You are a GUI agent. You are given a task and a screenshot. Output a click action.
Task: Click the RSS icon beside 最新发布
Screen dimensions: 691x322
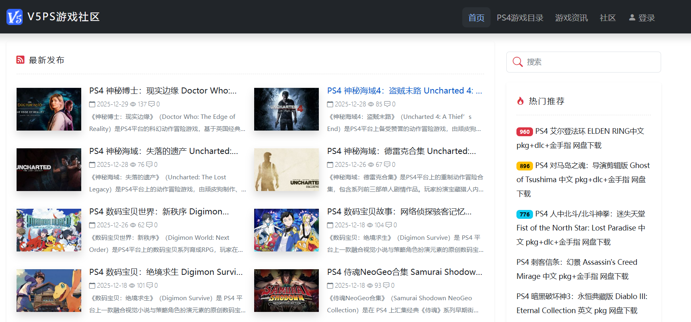[x=20, y=60]
